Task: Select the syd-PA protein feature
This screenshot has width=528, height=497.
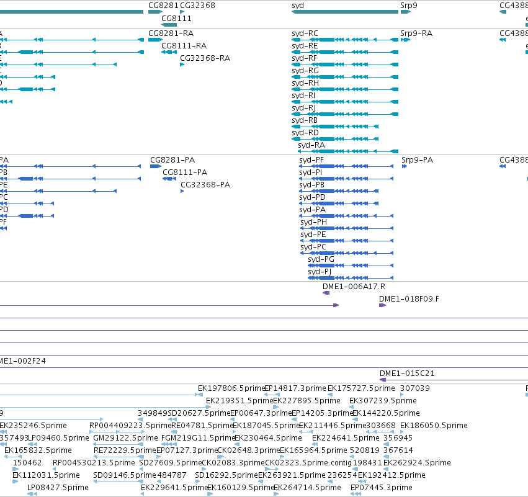Action: 346,216
